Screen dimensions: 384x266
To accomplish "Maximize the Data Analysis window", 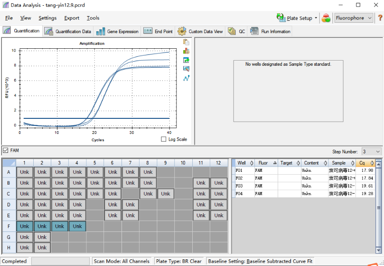I will click(358, 5).
